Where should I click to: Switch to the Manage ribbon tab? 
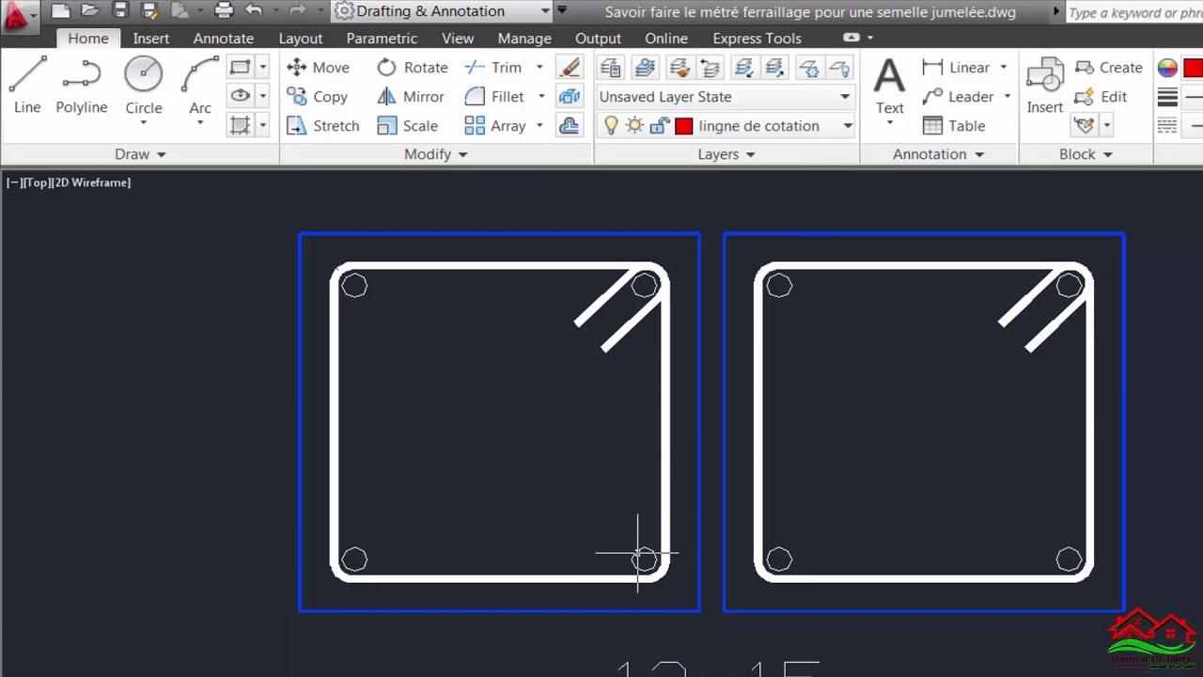point(524,39)
